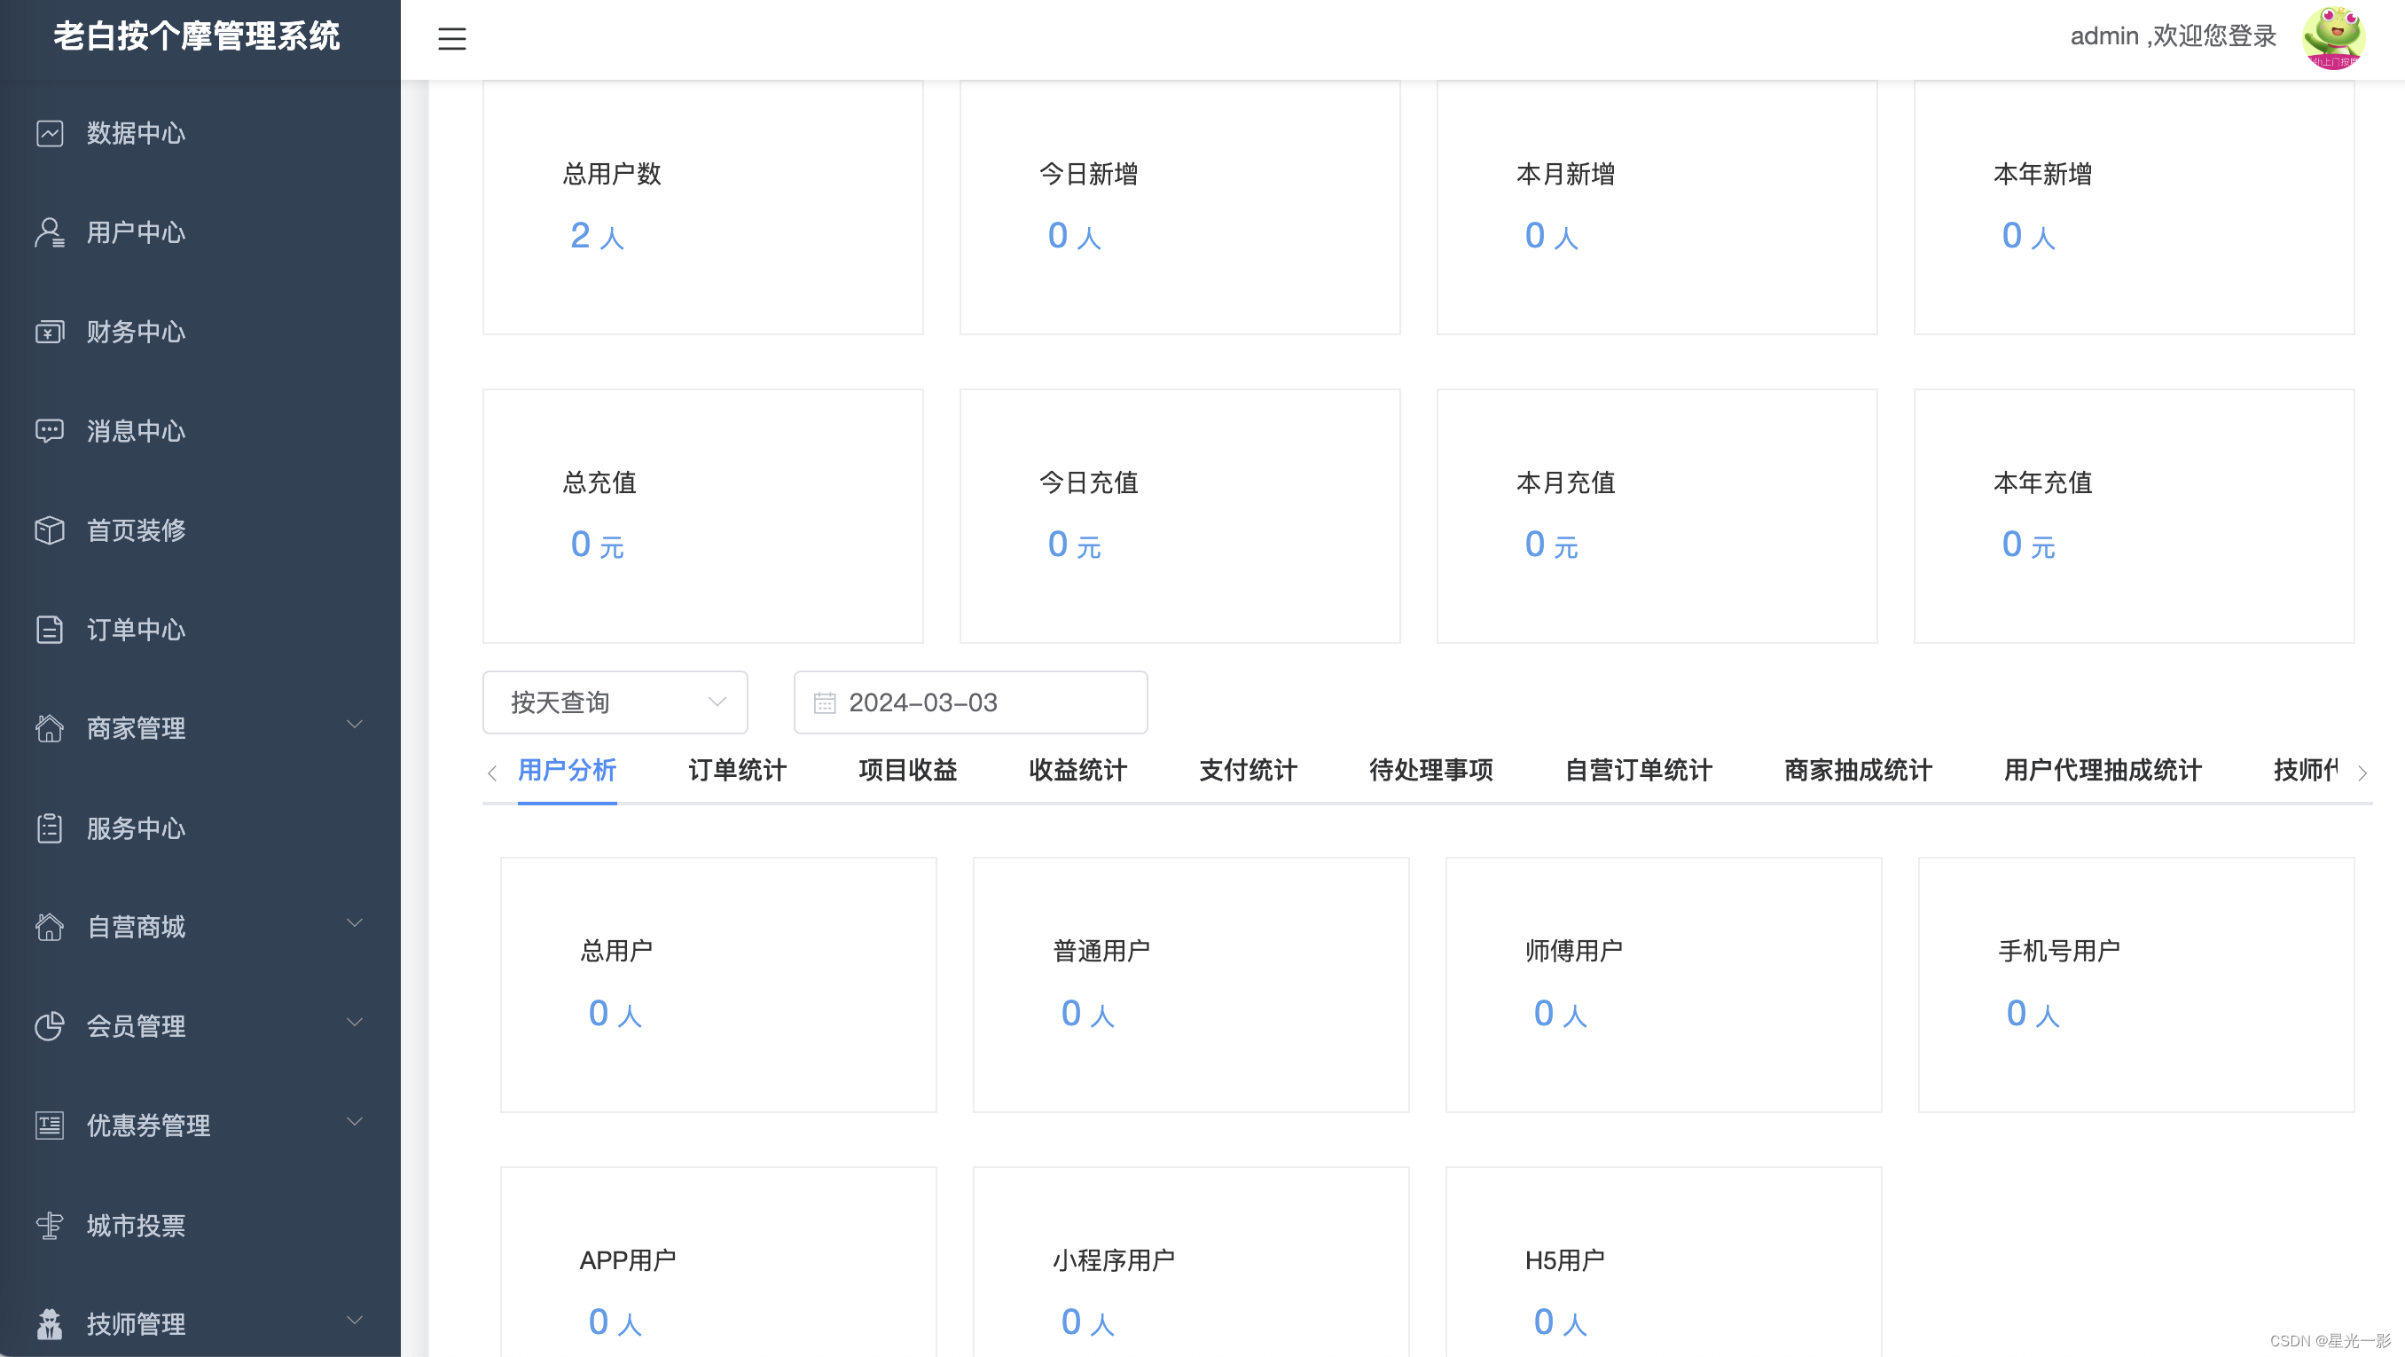
Task: Open the 待处理事项 tab
Action: click(x=1430, y=771)
